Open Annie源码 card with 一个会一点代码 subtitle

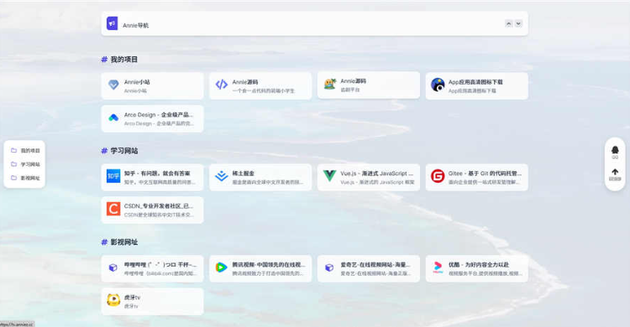pyautogui.click(x=245, y=82)
